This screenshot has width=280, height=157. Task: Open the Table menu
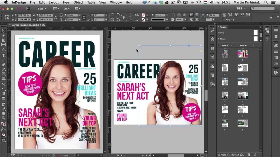[x=91, y=2]
